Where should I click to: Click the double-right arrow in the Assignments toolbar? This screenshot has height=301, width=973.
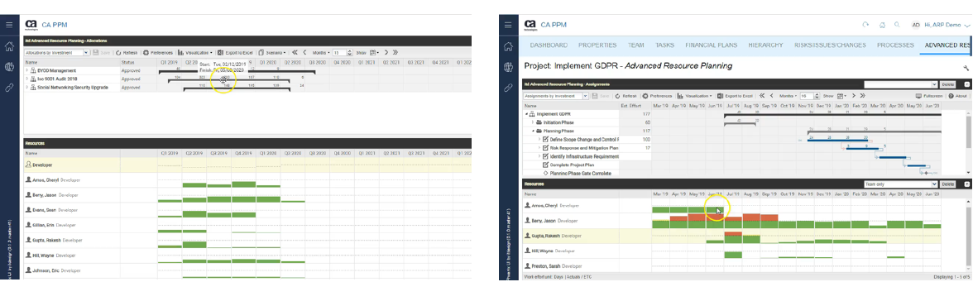point(862,96)
